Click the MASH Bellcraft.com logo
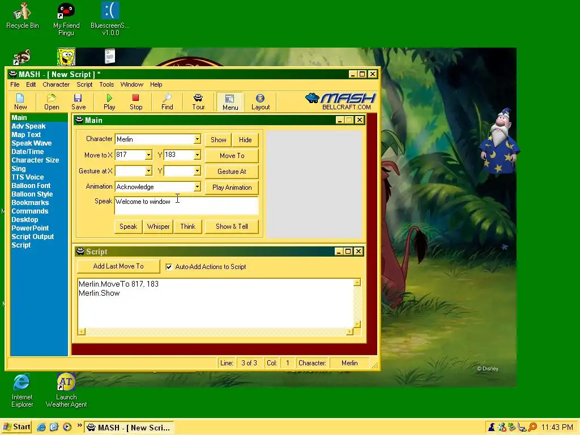580x435 pixels. 340,102
